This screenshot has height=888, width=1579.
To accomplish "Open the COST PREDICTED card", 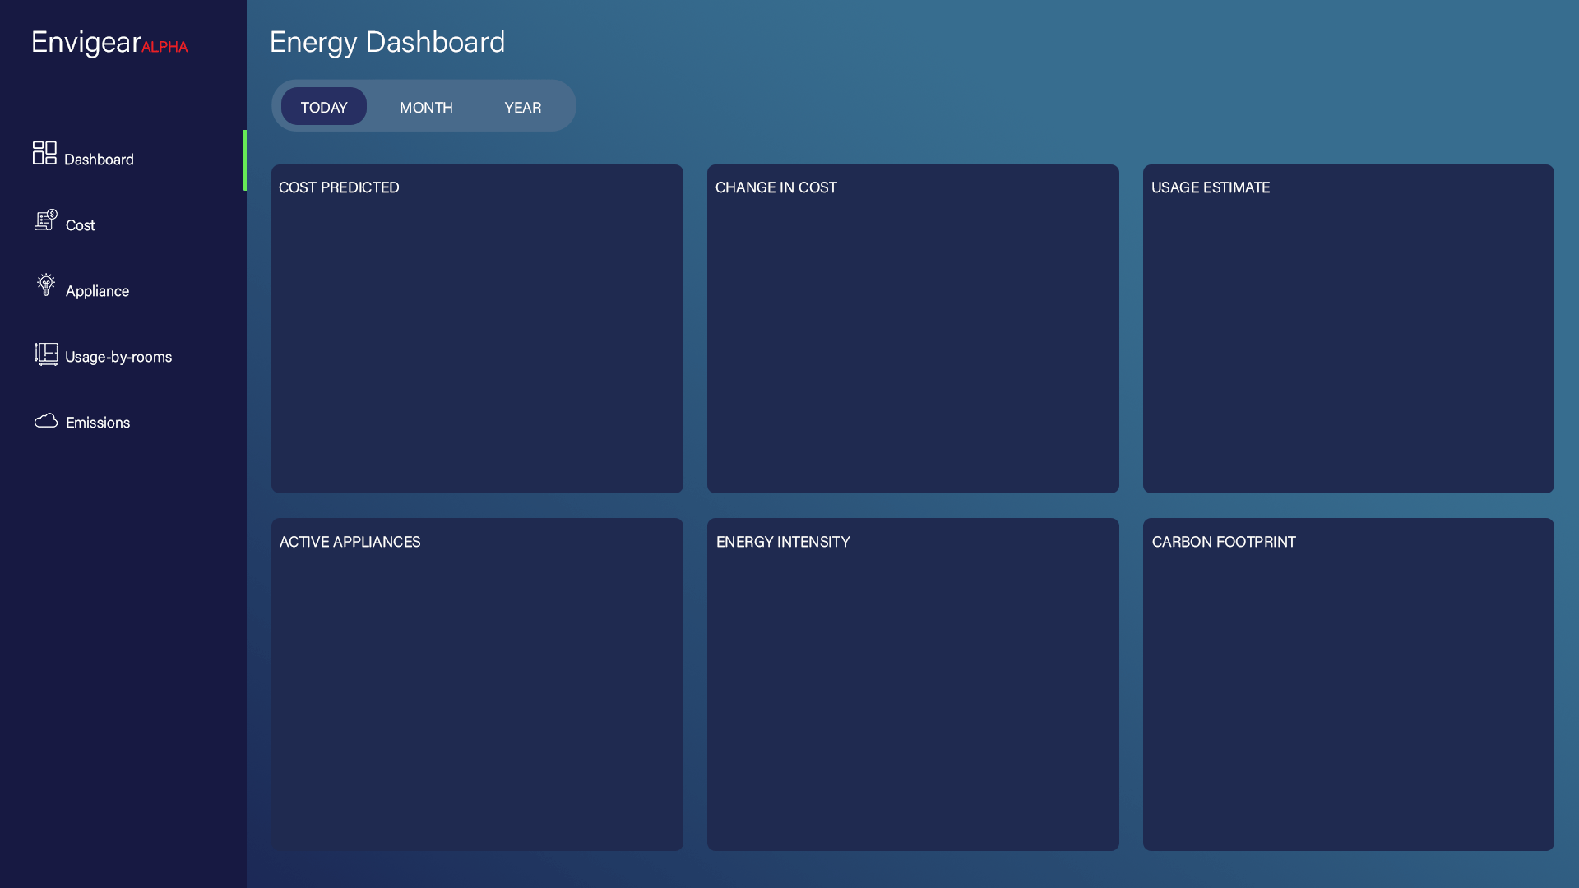I will (477, 329).
